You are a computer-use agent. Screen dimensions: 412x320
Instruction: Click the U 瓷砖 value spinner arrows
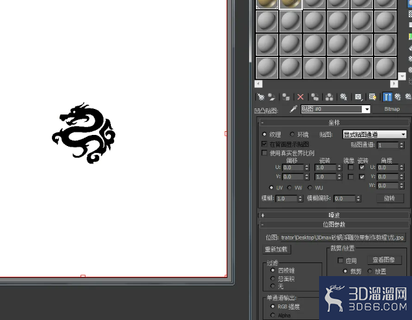tap(340, 168)
